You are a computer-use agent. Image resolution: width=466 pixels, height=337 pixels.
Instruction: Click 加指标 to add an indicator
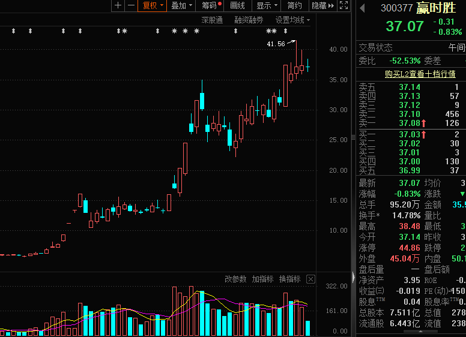(262, 279)
